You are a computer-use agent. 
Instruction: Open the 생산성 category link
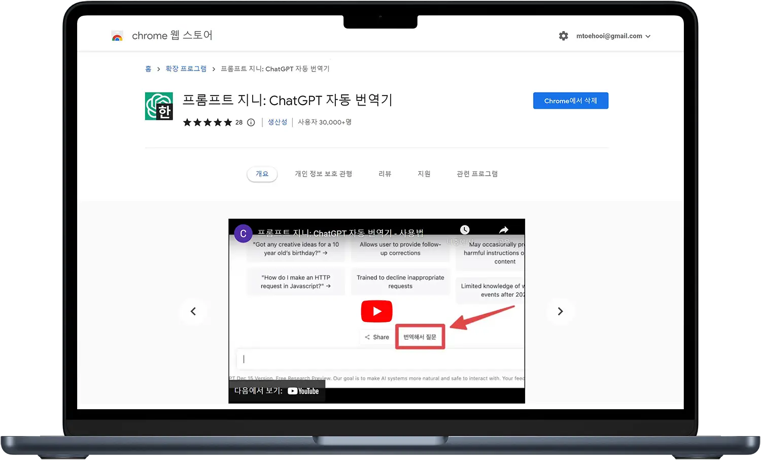click(278, 122)
